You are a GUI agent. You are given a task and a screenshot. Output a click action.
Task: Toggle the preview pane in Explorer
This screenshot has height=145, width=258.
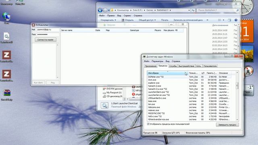pyautogui.click(x=229, y=20)
